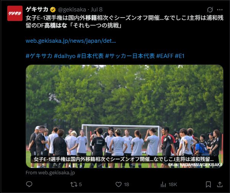Open the #E1 hashtag

point(180,56)
